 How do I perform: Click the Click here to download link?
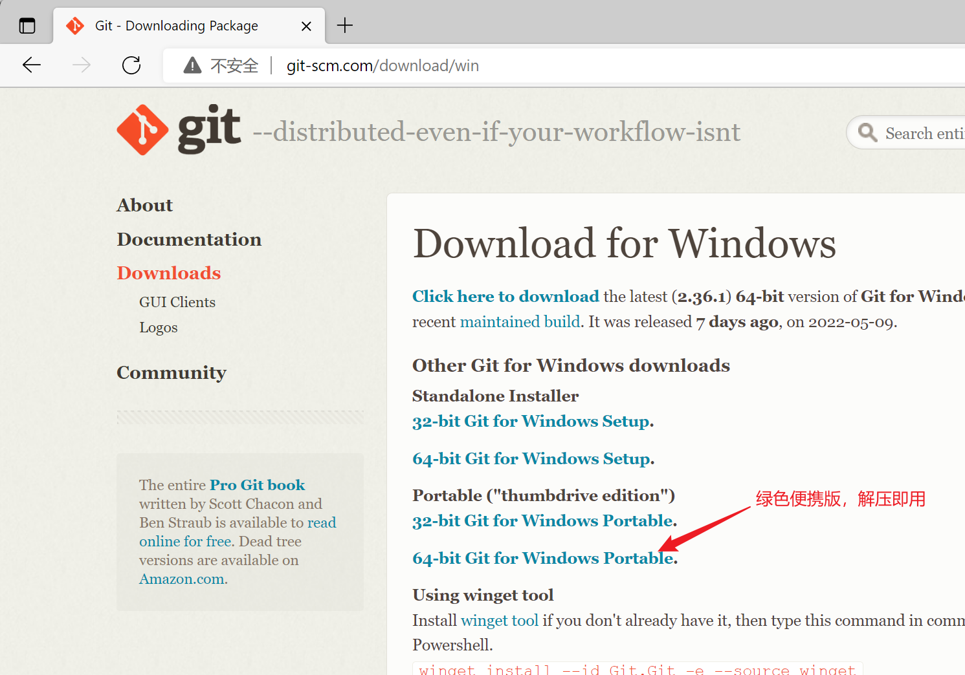coord(505,296)
